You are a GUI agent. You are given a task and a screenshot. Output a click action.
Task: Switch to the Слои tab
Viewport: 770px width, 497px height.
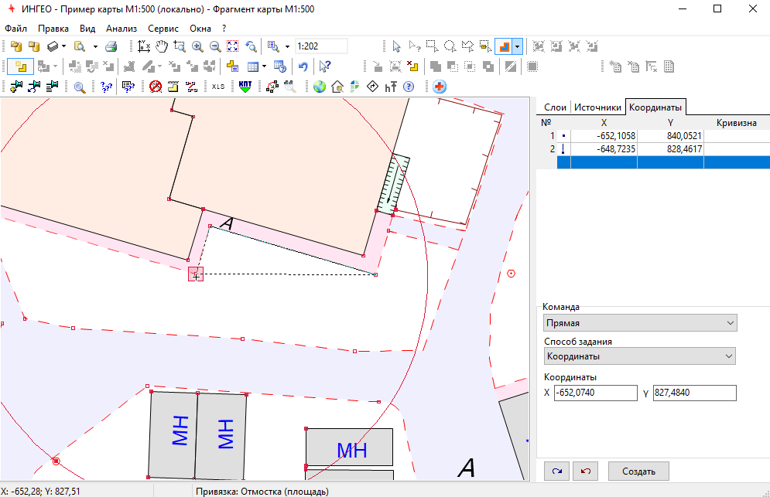click(555, 107)
